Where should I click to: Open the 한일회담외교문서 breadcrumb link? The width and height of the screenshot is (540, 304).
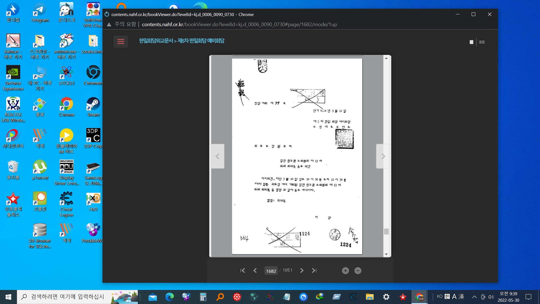point(156,41)
